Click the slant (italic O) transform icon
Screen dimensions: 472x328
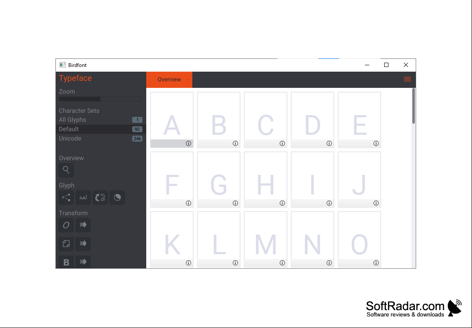click(x=66, y=225)
